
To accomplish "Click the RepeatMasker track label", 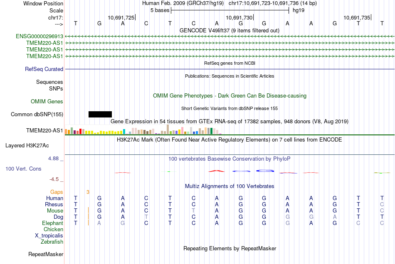I will click(x=46, y=254).
